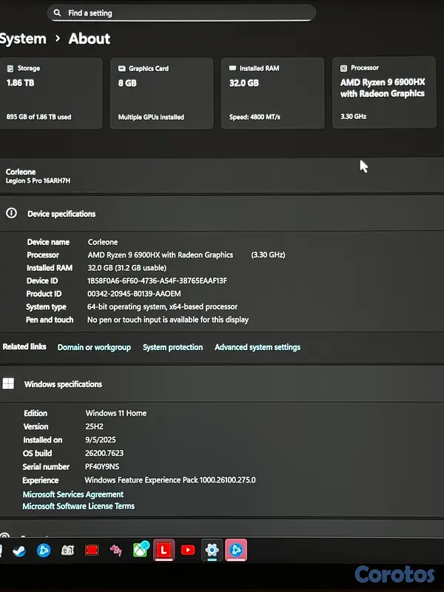This screenshot has width=444, height=592.
Task: Click 32.0 GB (31.2 GB usable) value
Action: (x=127, y=268)
